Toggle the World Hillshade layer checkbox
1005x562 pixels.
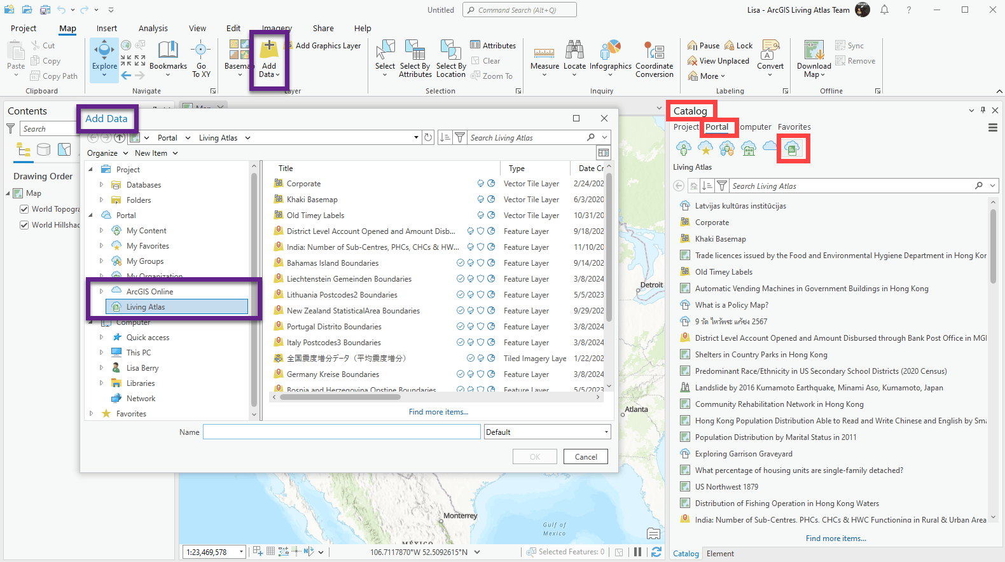(24, 225)
